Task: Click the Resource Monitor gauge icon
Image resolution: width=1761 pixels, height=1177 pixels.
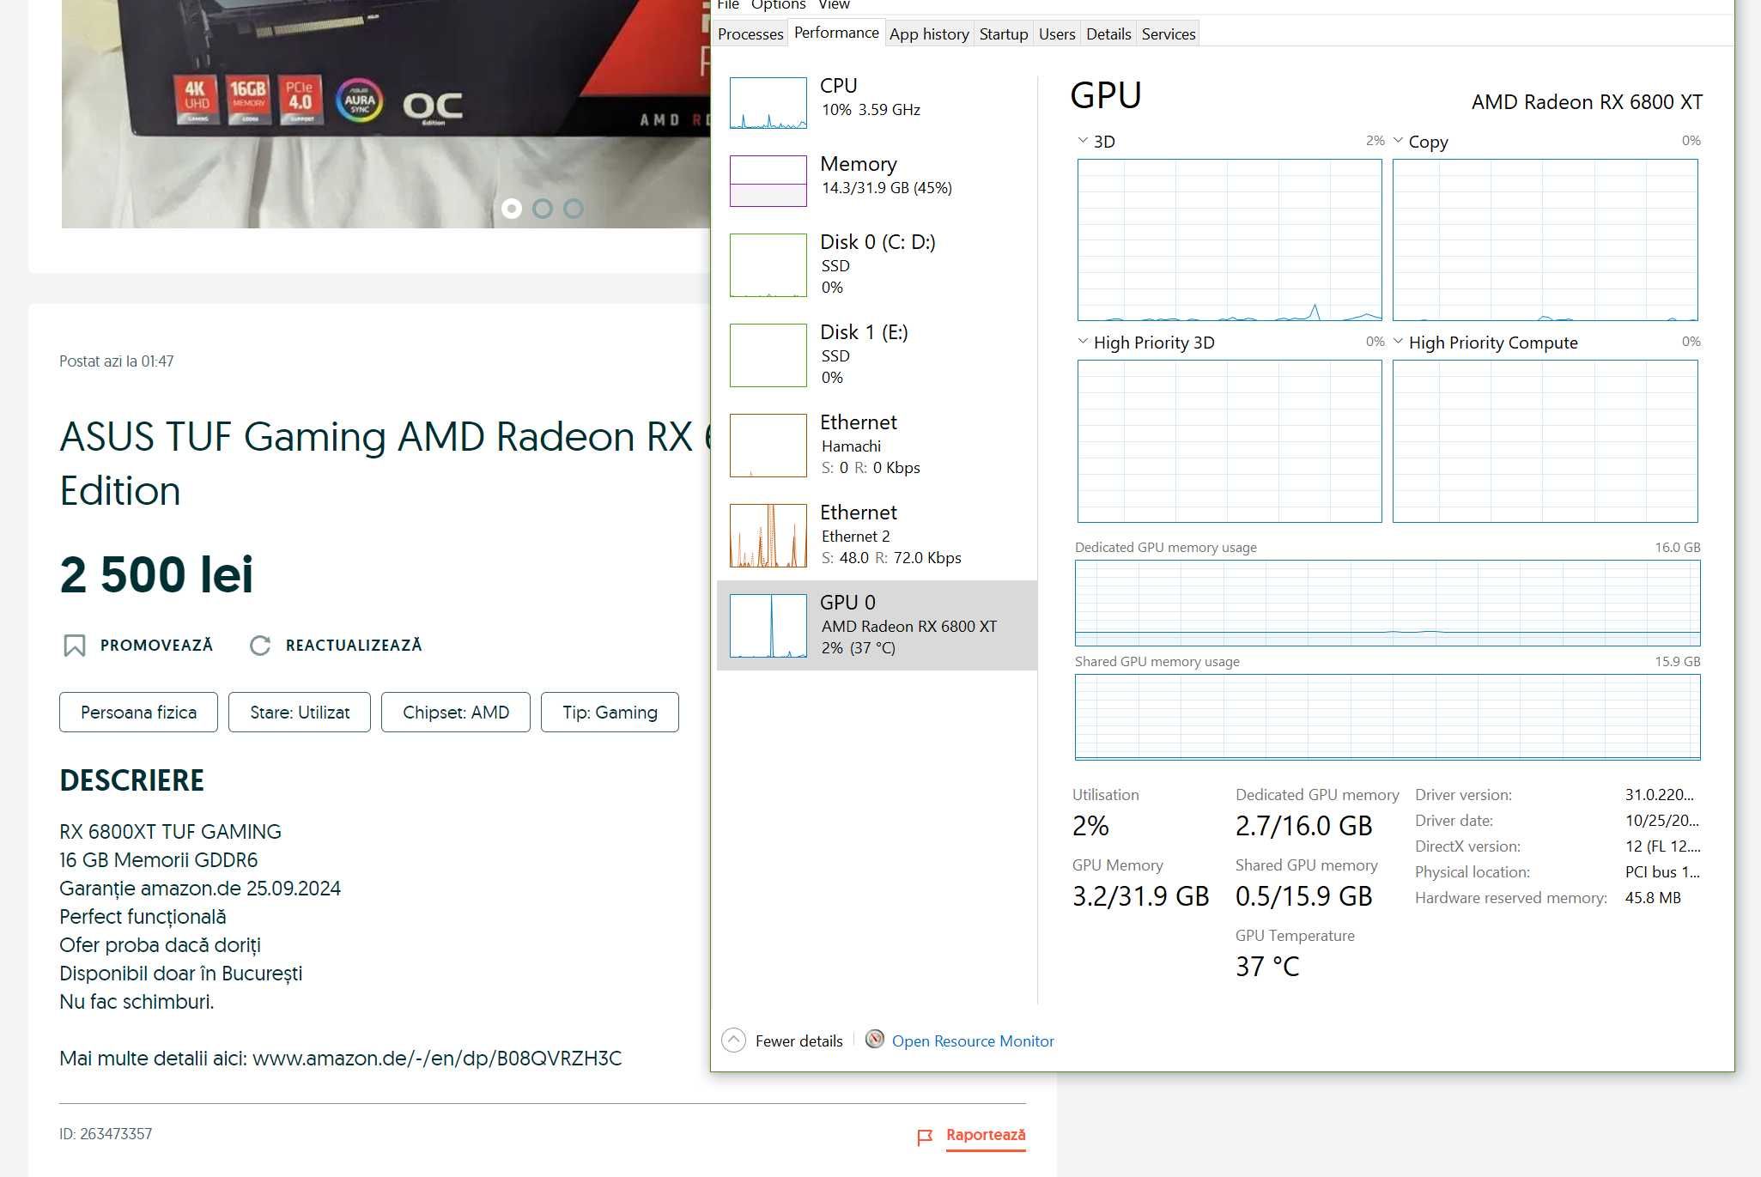Action: 874,1040
